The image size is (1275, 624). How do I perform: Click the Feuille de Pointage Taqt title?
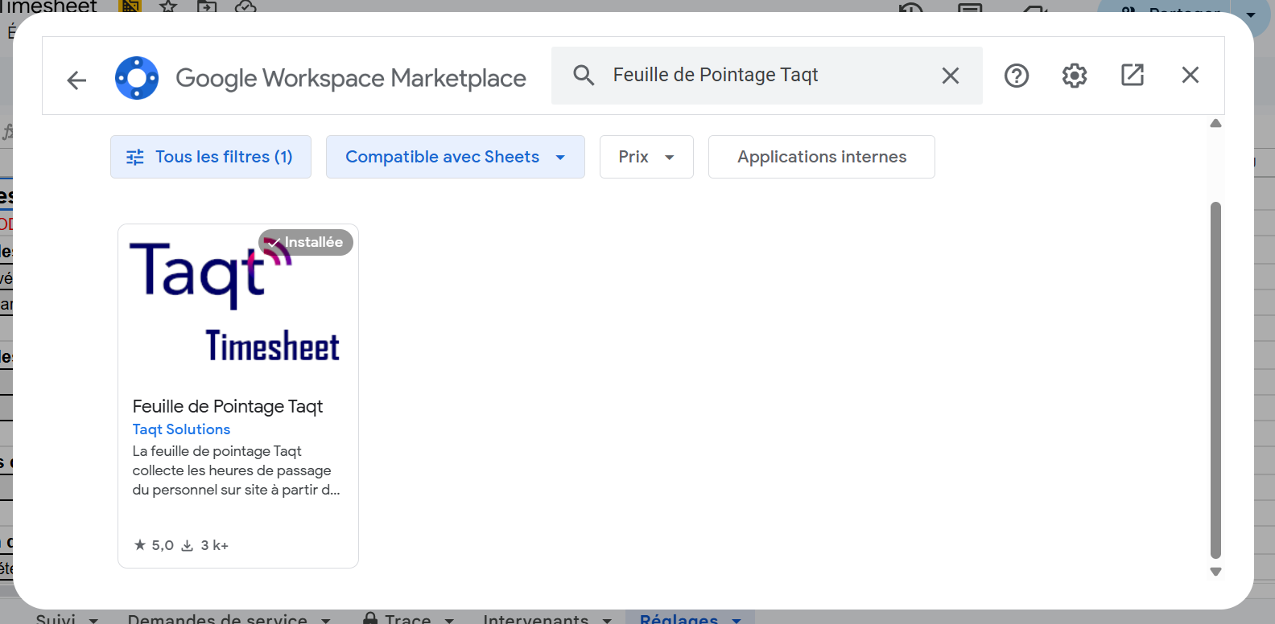coord(227,406)
